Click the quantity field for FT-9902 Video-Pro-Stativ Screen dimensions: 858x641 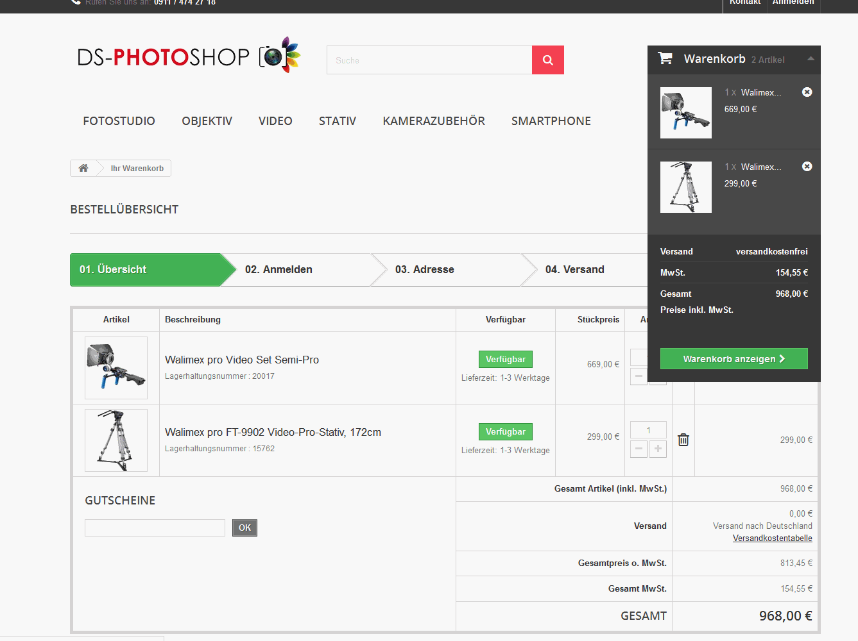(648, 430)
